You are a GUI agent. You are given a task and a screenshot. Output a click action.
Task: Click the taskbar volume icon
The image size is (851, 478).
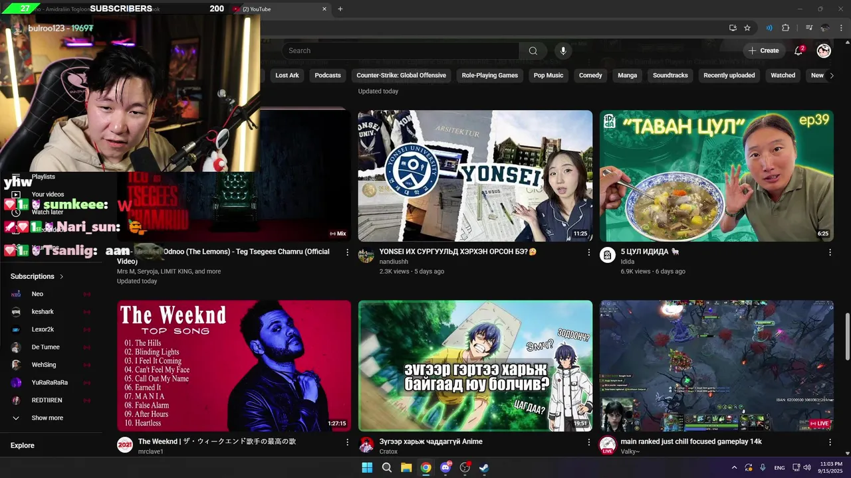(807, 467)
